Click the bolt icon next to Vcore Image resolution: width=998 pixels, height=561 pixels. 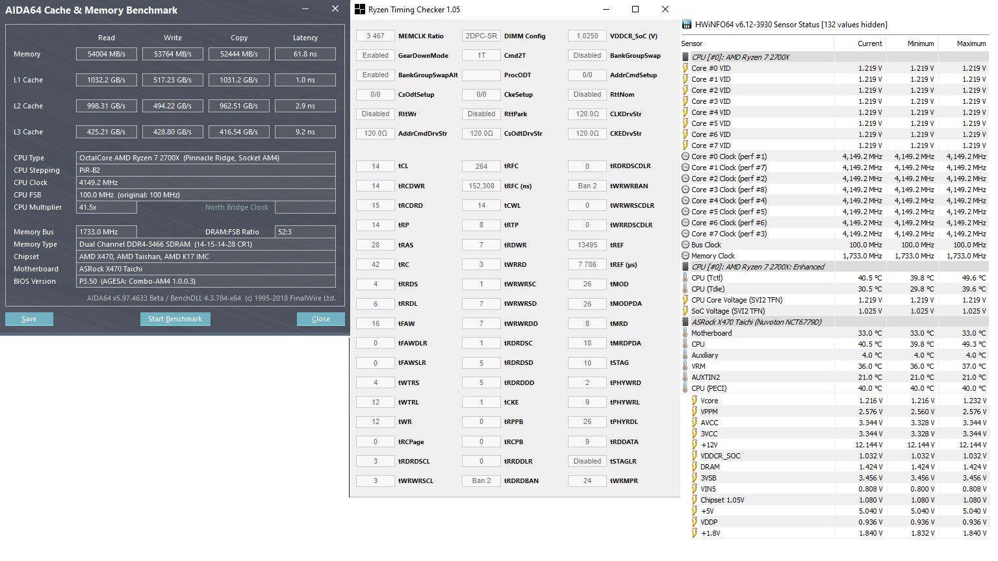[695, 401]
